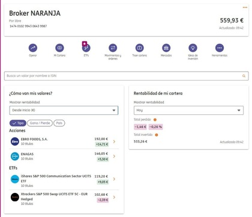
Task: Open the three-dot menu of Broker NARANJA card
Action: [245, 7]
